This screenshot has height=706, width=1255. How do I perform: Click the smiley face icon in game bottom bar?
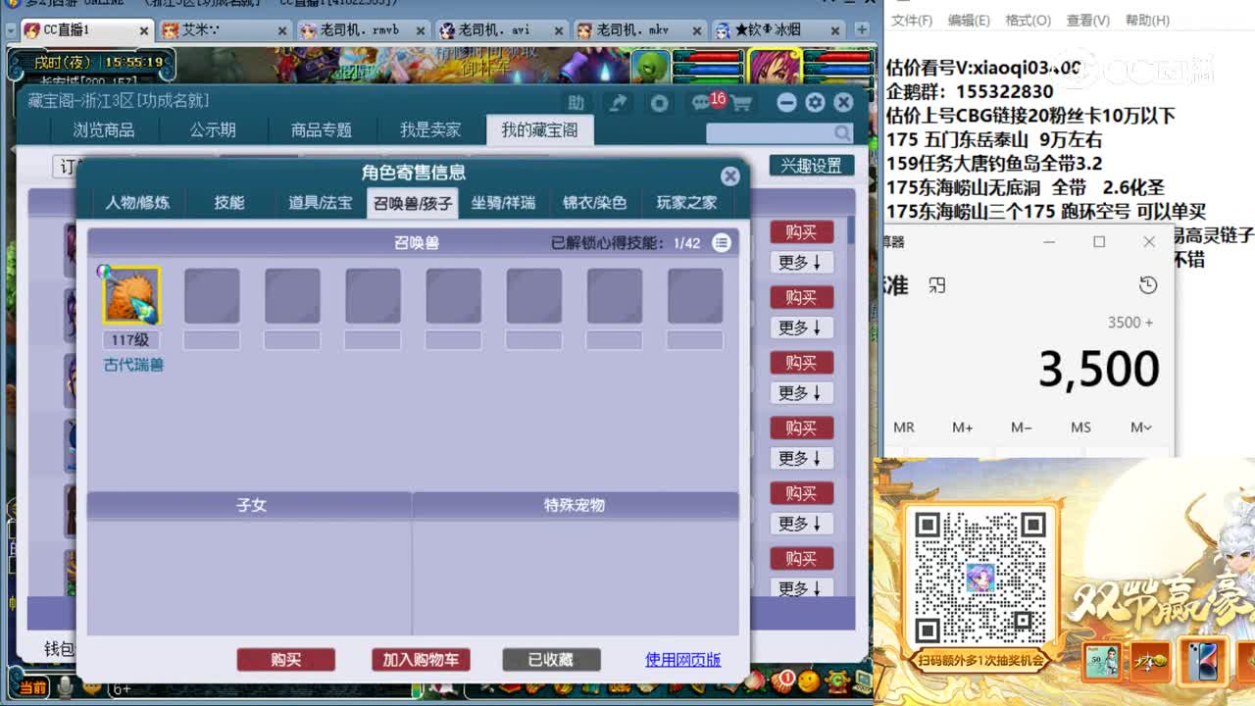808,680
